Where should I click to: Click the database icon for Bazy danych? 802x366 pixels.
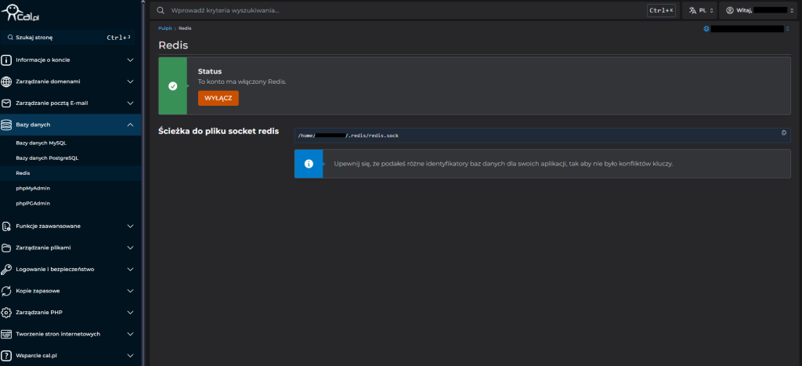[7, 125]
